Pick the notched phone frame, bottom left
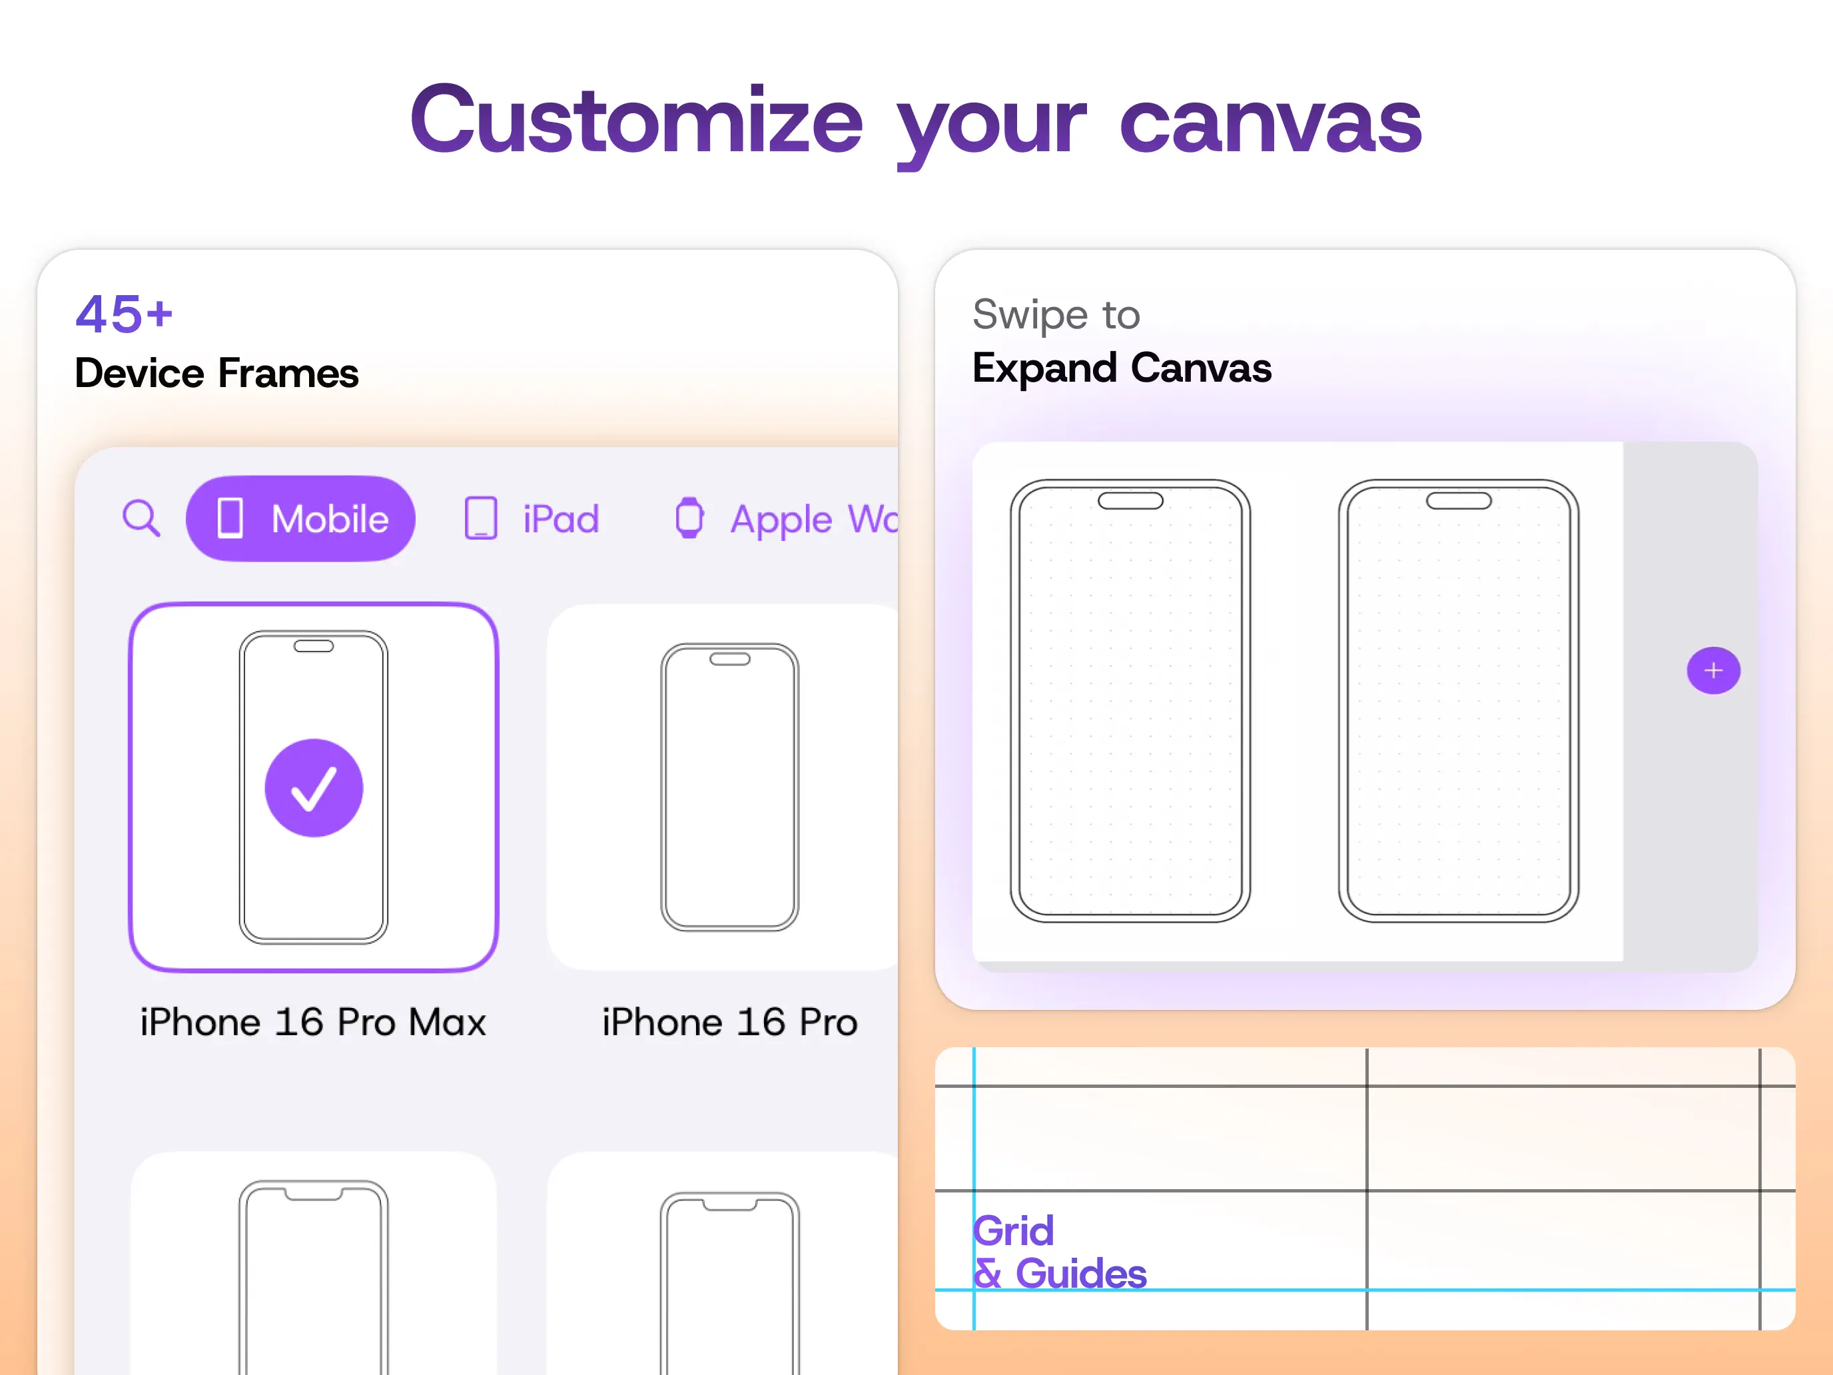The width and height of the screenshot is (1833, 1375). click(x=314, y=1263)
